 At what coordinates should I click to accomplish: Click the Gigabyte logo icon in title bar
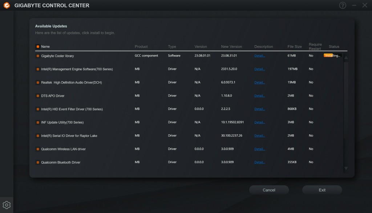click(7, 5)
